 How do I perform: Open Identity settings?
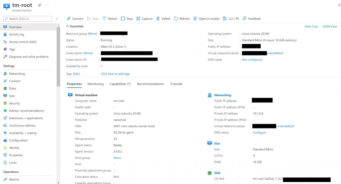point(14,148)
